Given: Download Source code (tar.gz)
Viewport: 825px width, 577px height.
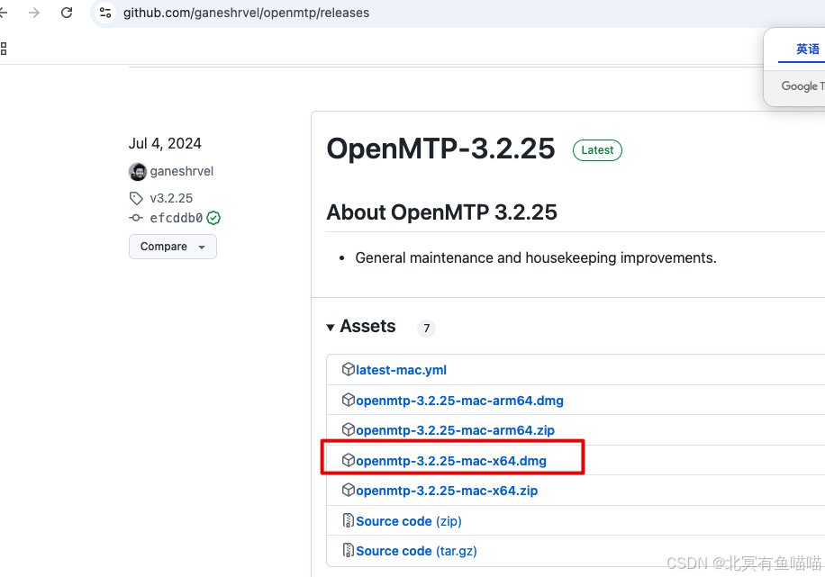Looking at the screenshot, I should (x=416, y=551).
